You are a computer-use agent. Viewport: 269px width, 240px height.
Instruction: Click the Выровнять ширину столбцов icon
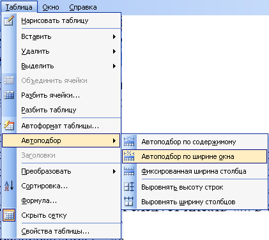(x=129, y=202)
